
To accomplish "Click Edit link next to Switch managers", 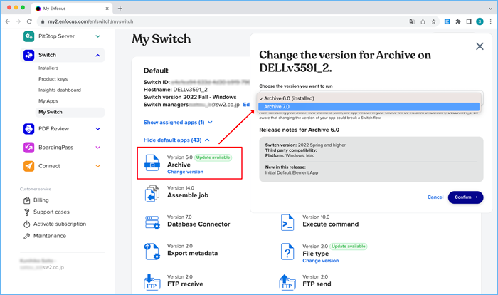I will [246, 104].
